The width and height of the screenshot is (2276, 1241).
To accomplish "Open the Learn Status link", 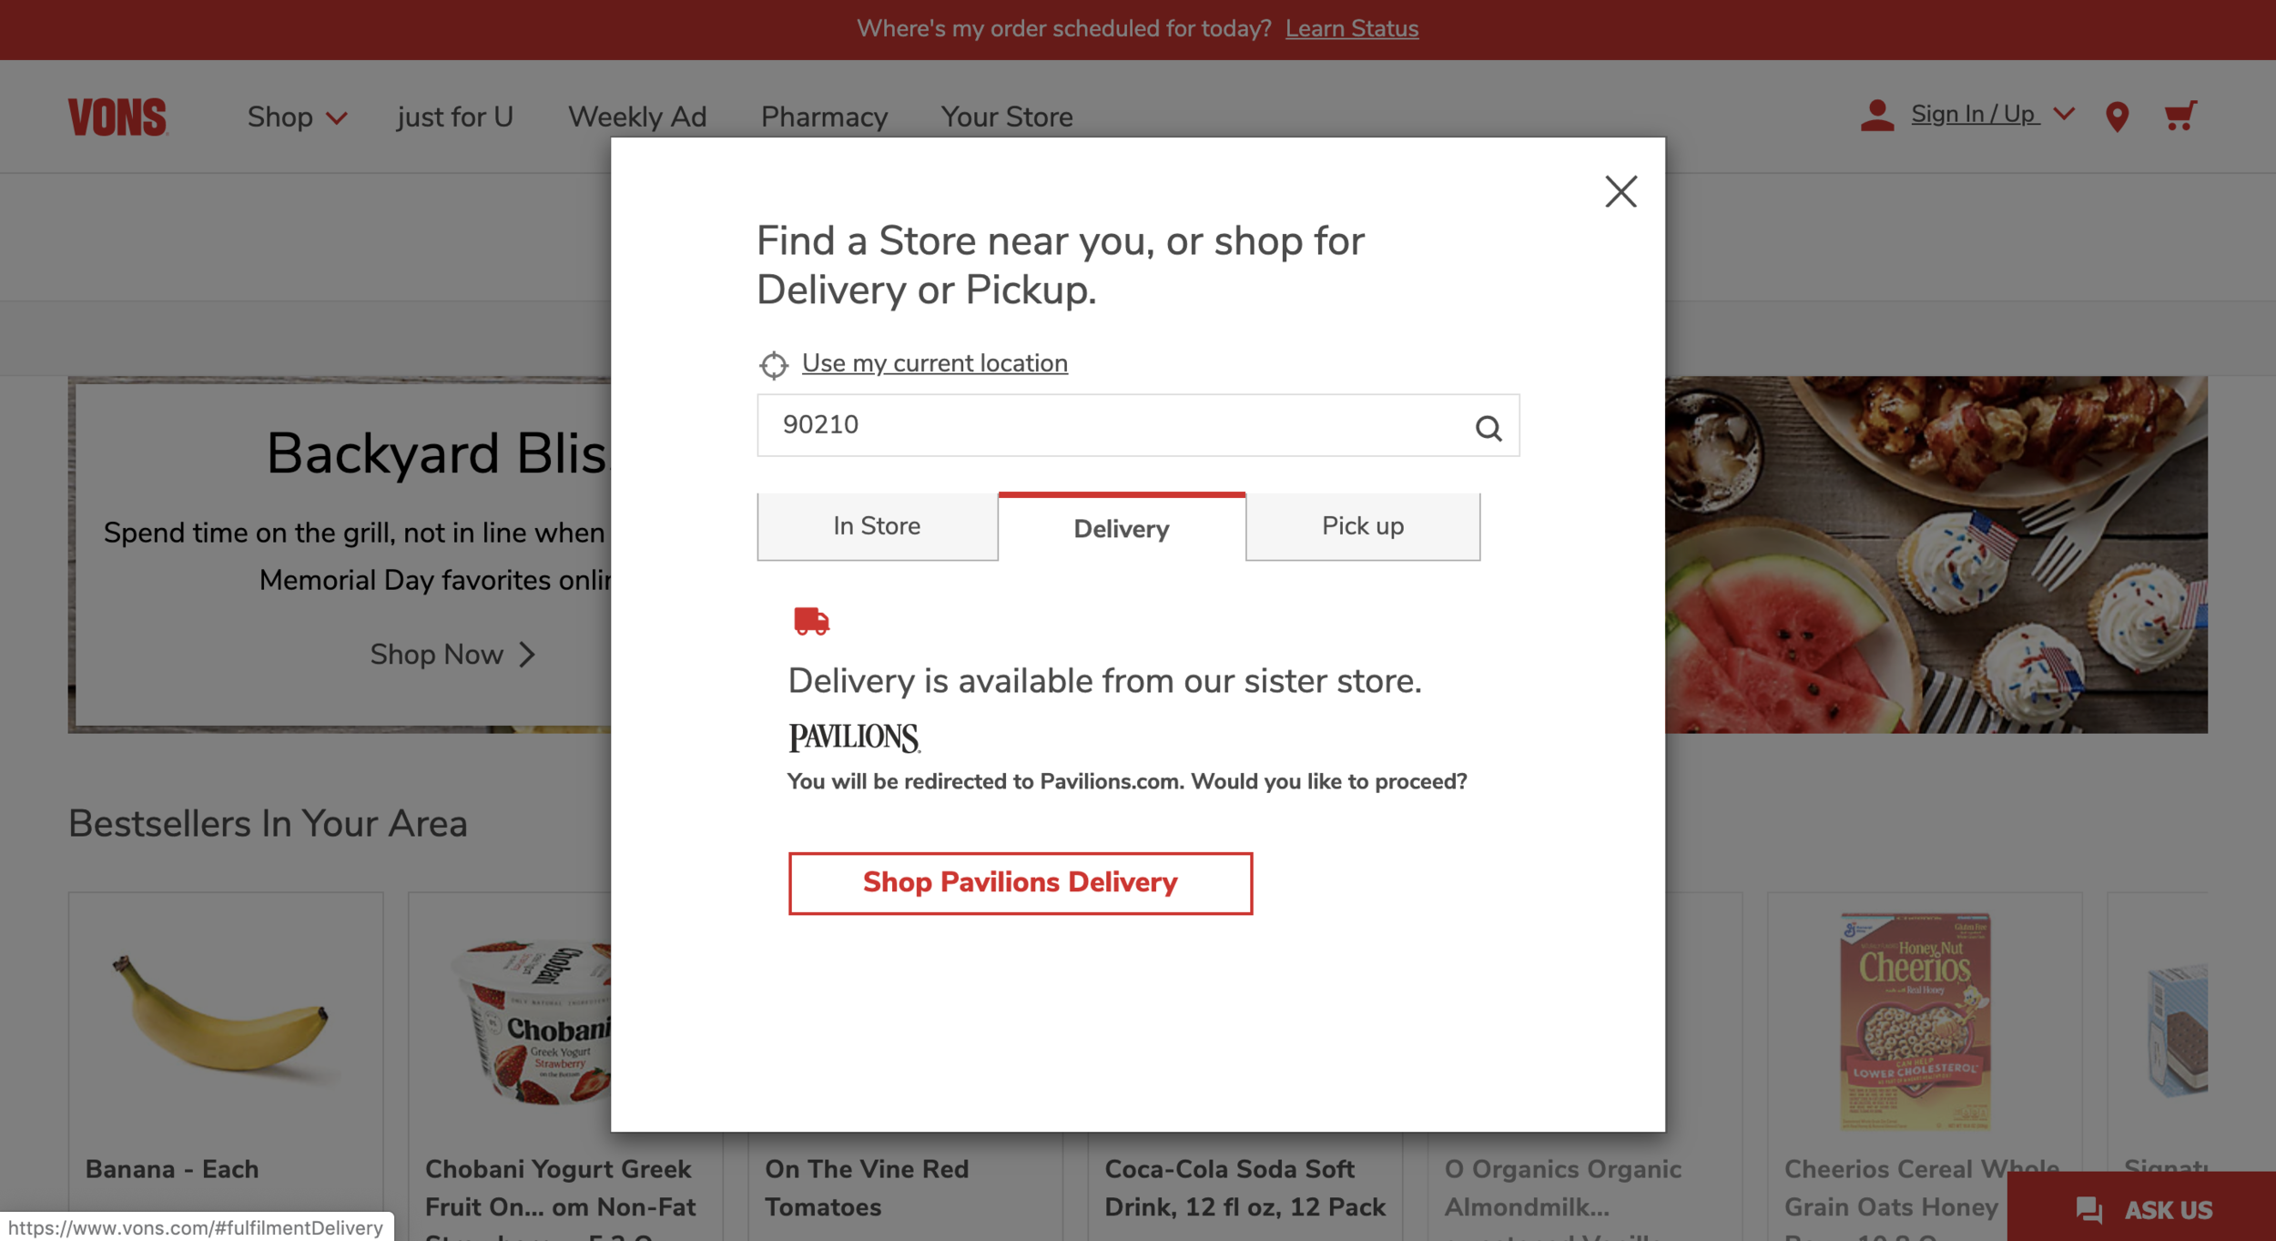I will pyautogui.click(x=1351, y=28).
